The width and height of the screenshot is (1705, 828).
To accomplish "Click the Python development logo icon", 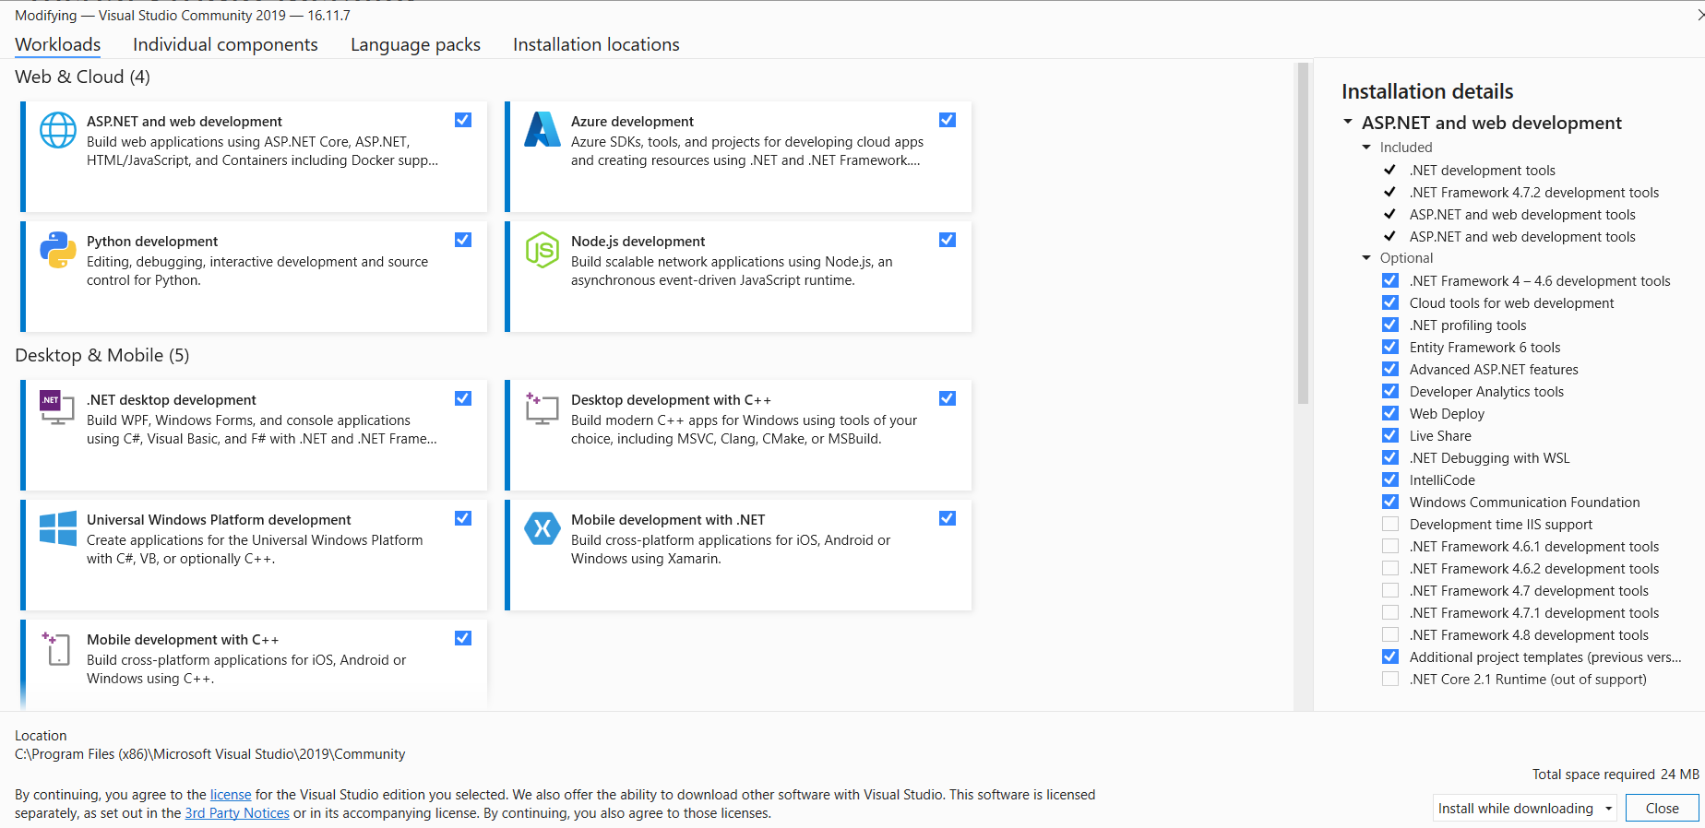I will [x=58, y=250].
